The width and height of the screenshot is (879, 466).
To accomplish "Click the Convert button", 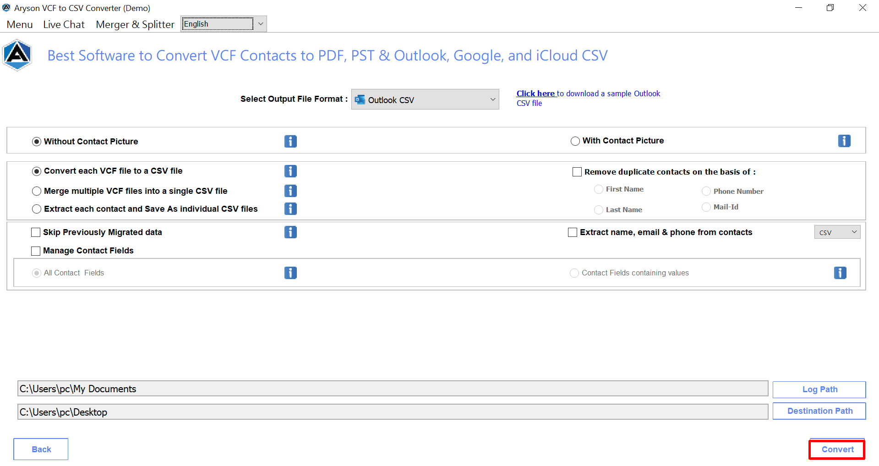I will click(x=837, y=450).
